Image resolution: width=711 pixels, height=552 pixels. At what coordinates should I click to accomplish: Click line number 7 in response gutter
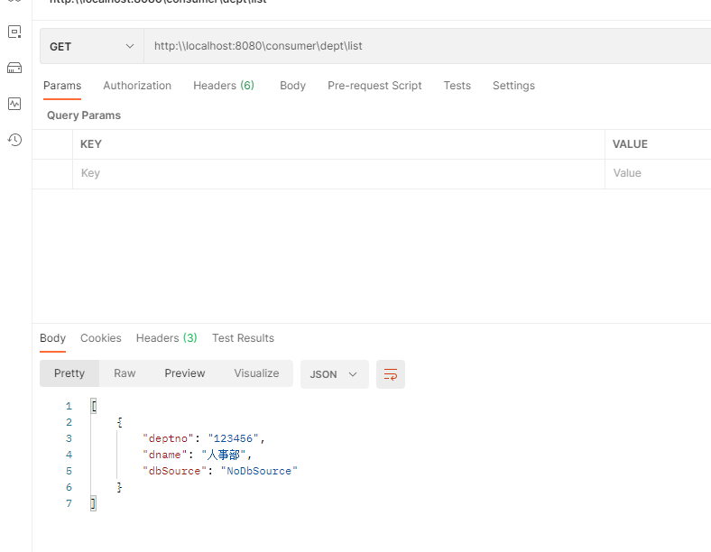click(69, 503)
